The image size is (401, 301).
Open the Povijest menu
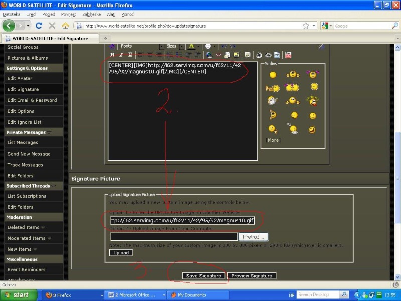[68, 14]
